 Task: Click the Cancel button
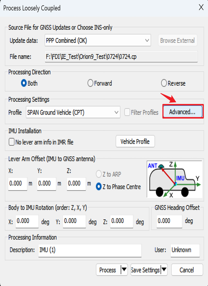pos(187,270)
